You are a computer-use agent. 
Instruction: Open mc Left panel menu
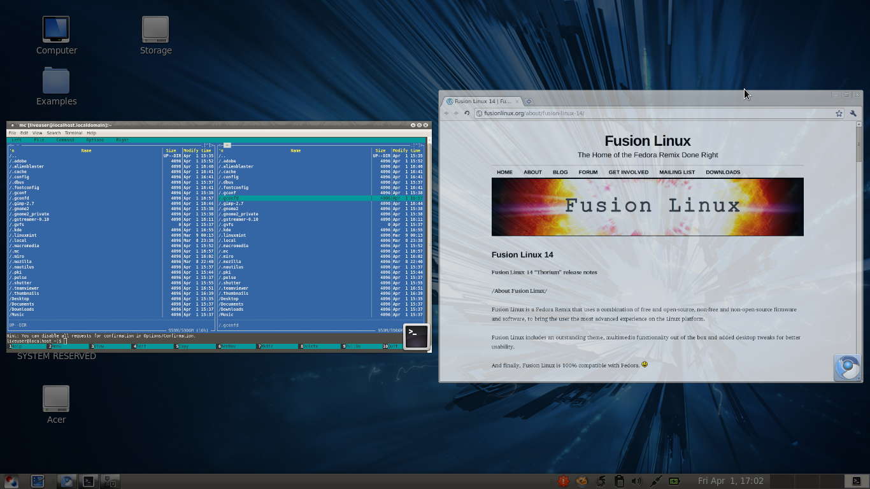(x=17, y=139)
